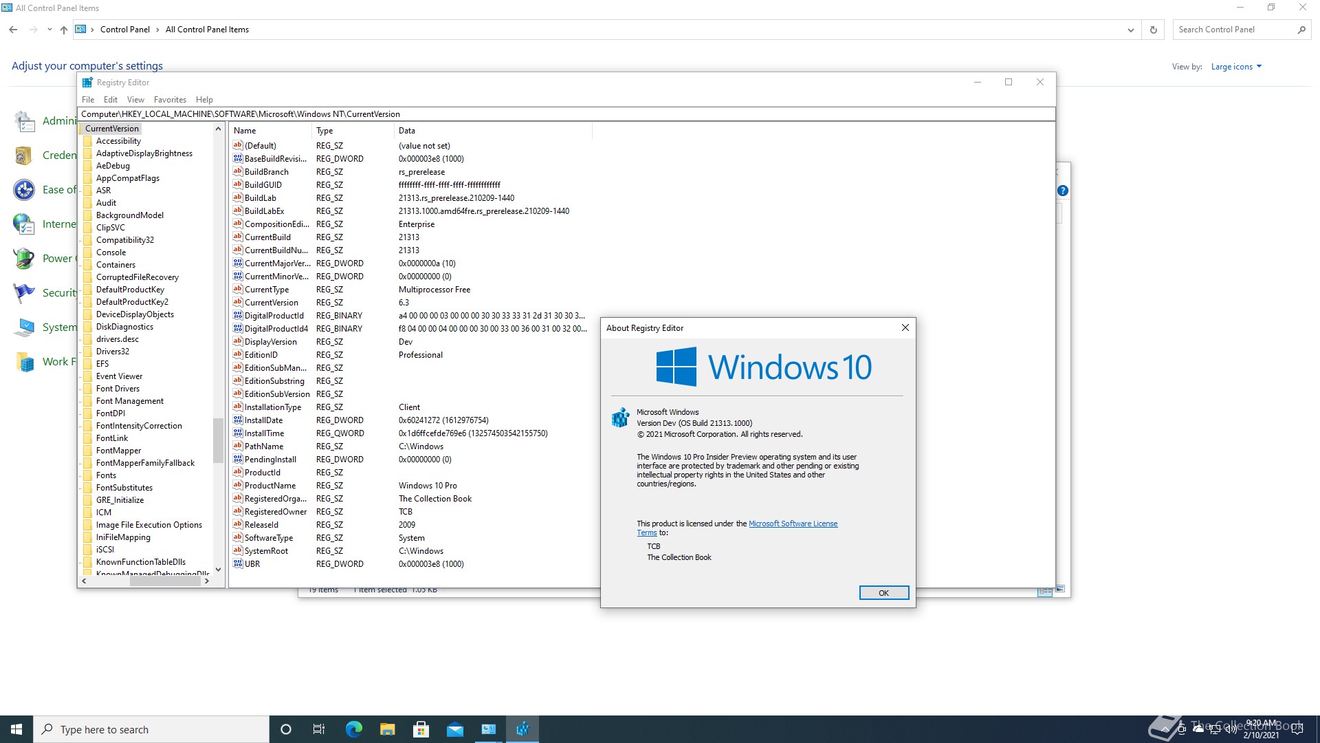Click OK in About Registry Editor dialog
Image resolution: width=1320 pixels, height=743 pixels.
(883, 593)
